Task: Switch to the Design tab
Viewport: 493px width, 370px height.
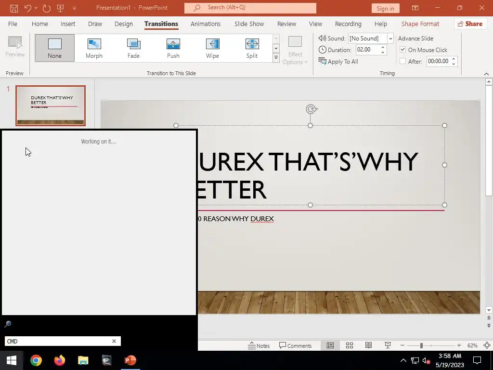Action: coord(124,24)
